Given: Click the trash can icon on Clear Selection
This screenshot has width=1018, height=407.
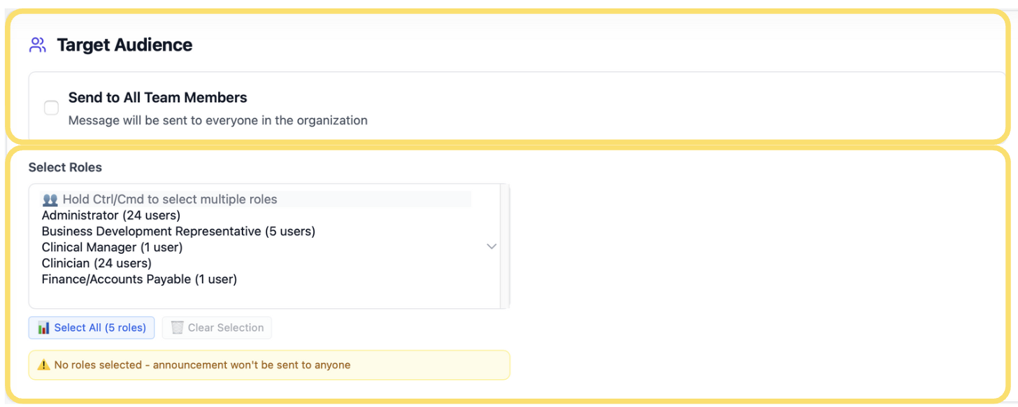Looking at the screenshot, I should tap(178, 328).
